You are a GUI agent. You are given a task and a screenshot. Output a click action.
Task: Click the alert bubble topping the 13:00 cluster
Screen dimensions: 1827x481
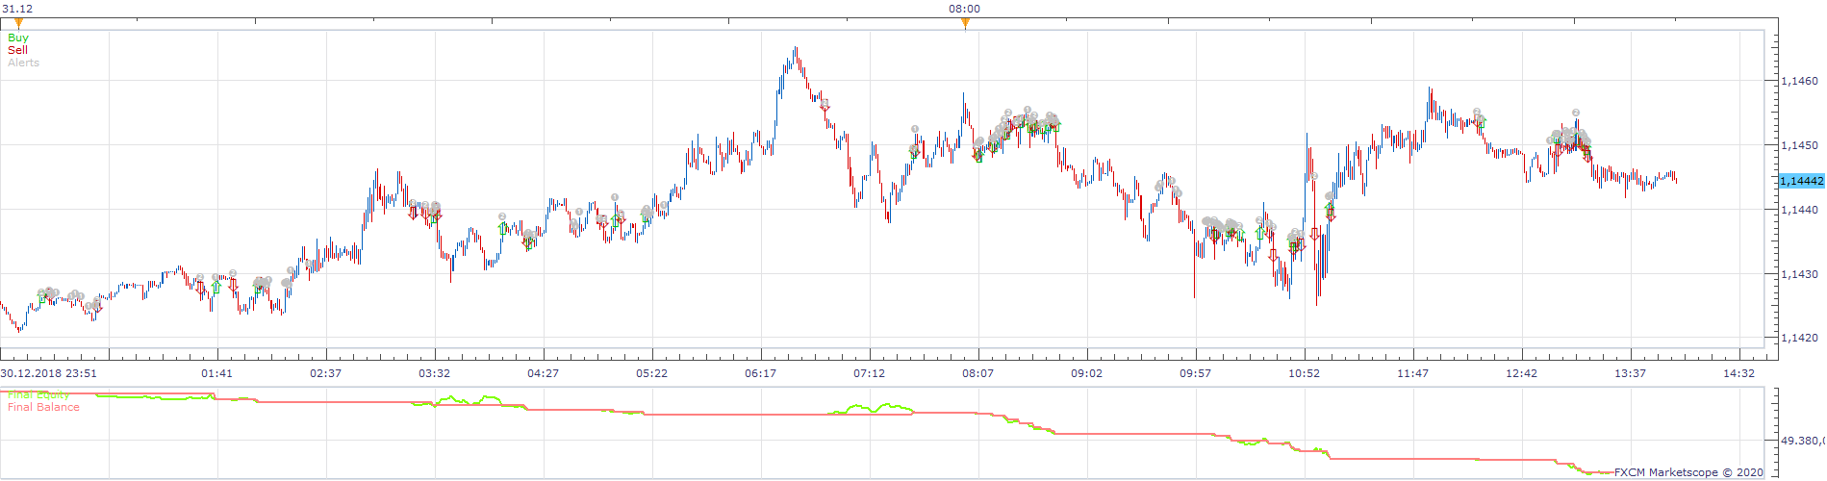pyautogui.click(x=1576, y=113)
